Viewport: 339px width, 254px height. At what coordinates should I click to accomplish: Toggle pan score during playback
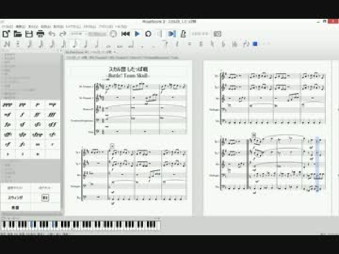click(x=172, y=34)
